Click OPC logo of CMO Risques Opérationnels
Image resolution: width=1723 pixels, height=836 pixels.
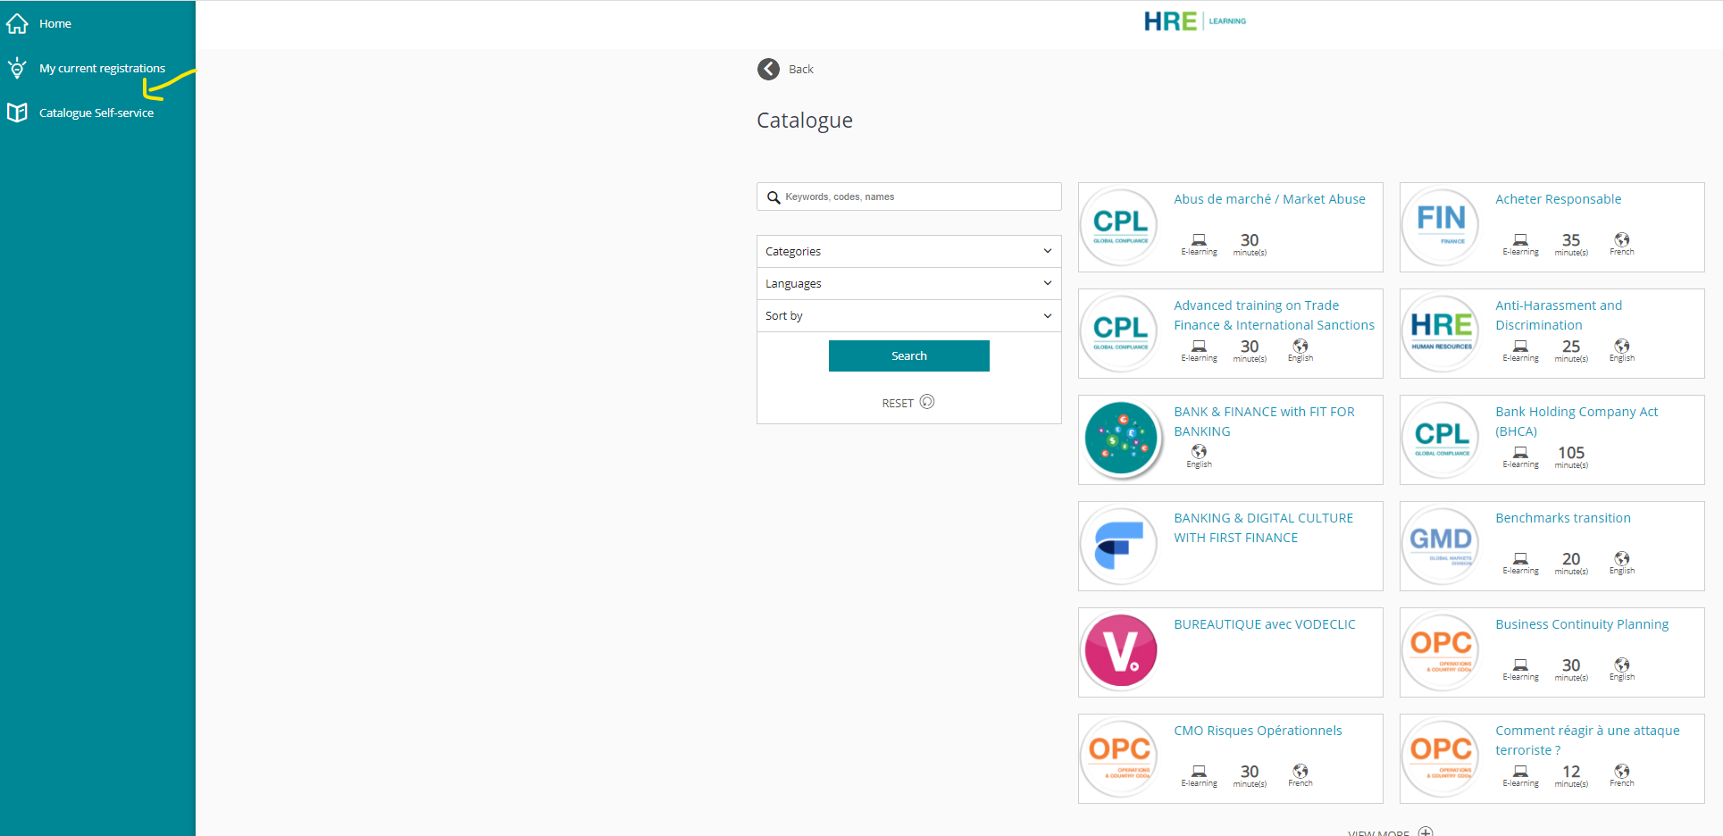[1120, 758]
